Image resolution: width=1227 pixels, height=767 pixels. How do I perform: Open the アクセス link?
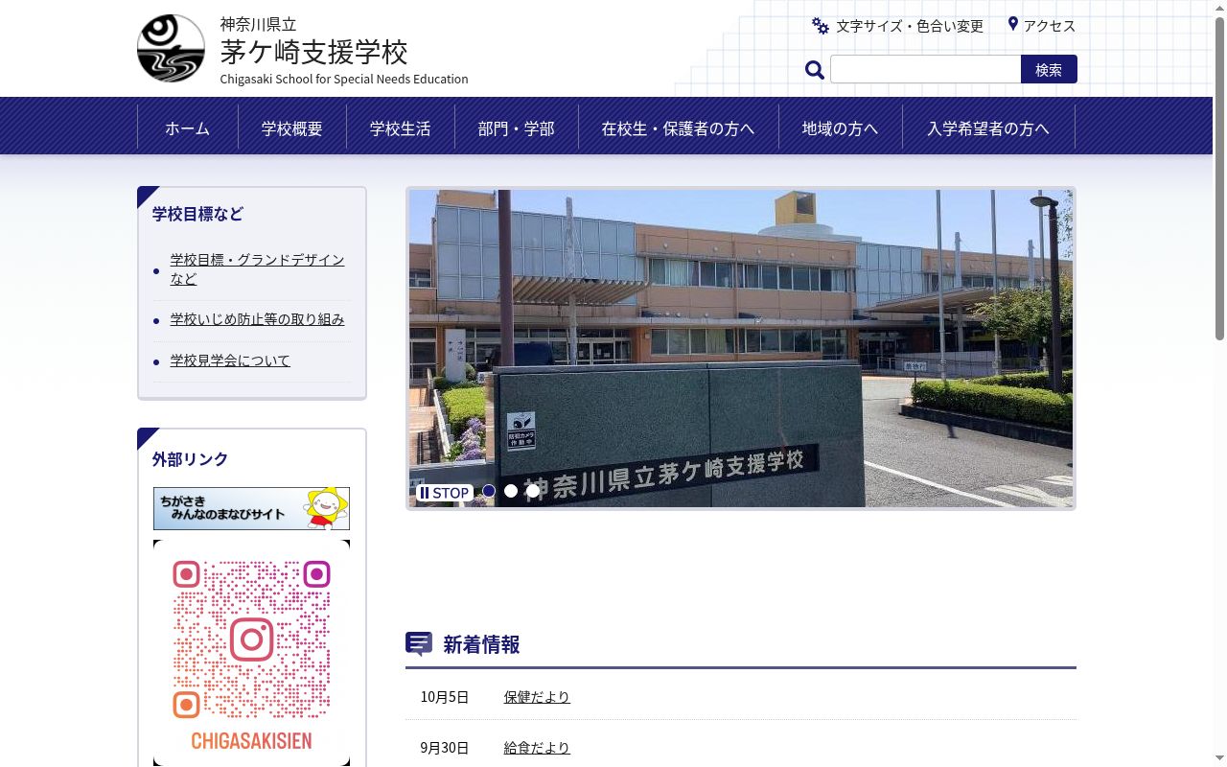1050,26
